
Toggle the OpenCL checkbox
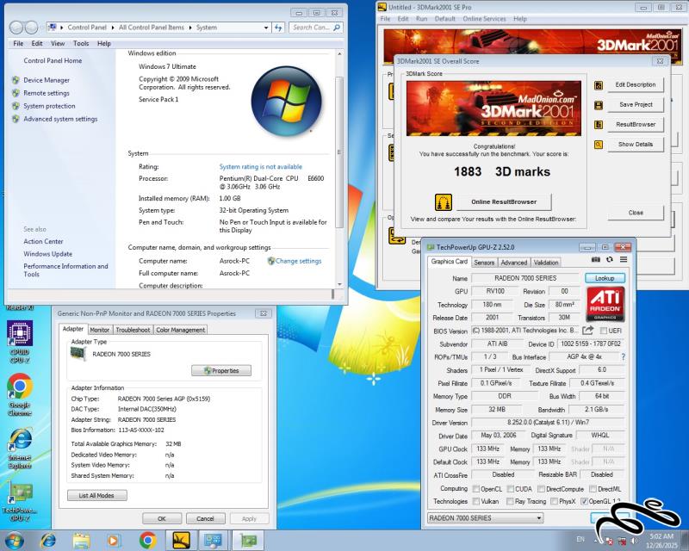[x=475, y=489]
